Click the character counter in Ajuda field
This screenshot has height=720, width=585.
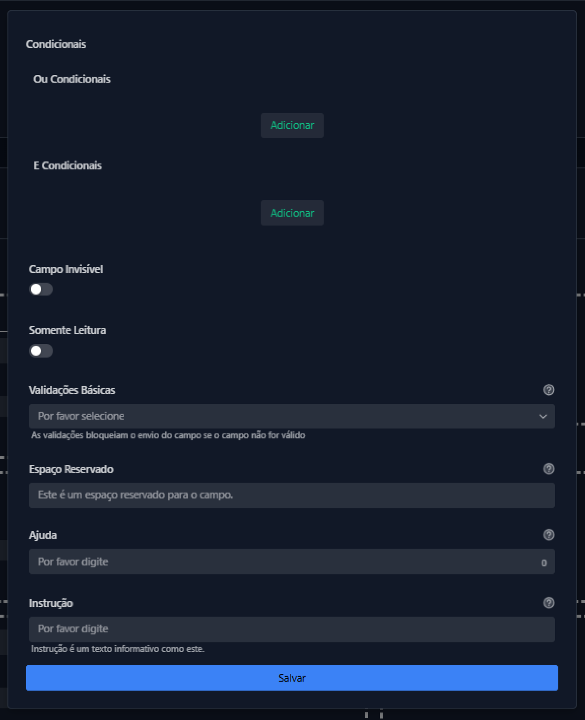coord(544,563)
